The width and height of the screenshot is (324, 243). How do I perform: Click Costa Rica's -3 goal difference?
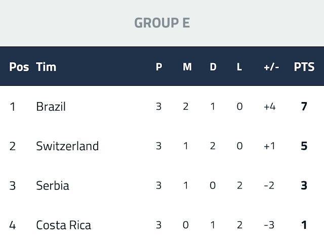pos(269,225)
